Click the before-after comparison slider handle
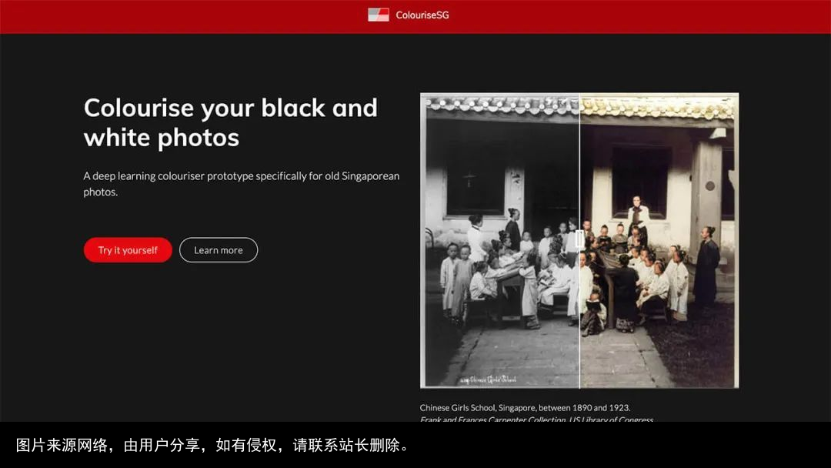831x468 pixels. (579, 242)
